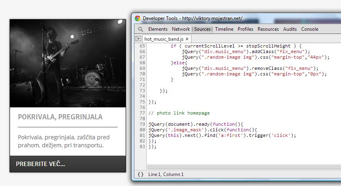Screen dimensions: 341x186
Task: Open the Resources panel
Action: [x=268, y=29]
